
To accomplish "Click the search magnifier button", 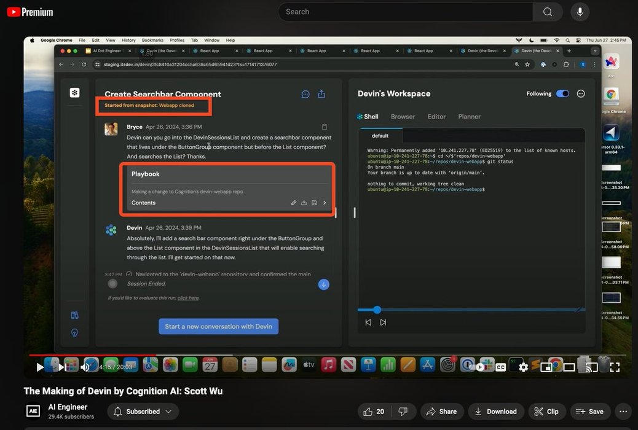I will tap(547, 12).
